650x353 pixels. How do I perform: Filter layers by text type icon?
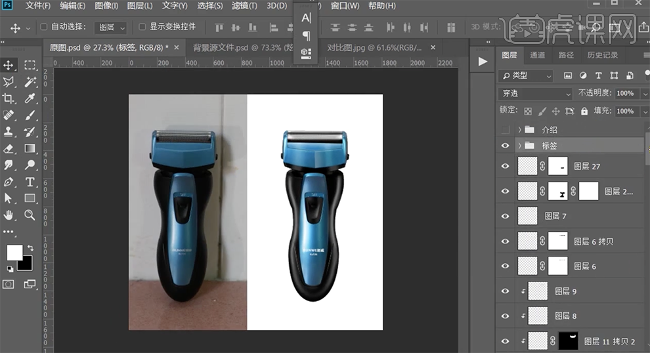tap(598, 75)
